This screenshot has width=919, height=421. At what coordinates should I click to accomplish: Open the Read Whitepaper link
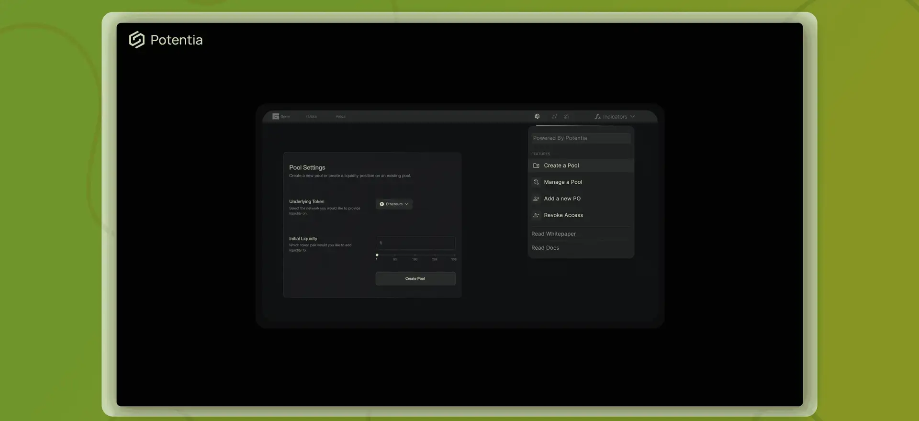[553, 234]
